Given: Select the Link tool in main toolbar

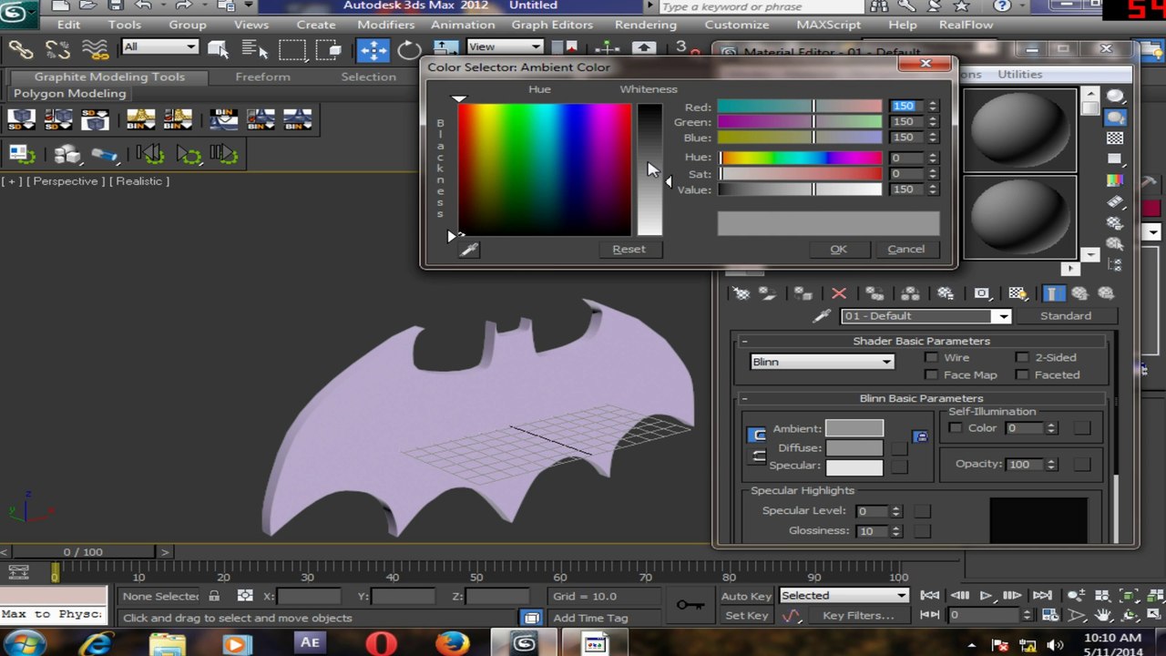Looking at the screenshot, I should pos(20,49).
